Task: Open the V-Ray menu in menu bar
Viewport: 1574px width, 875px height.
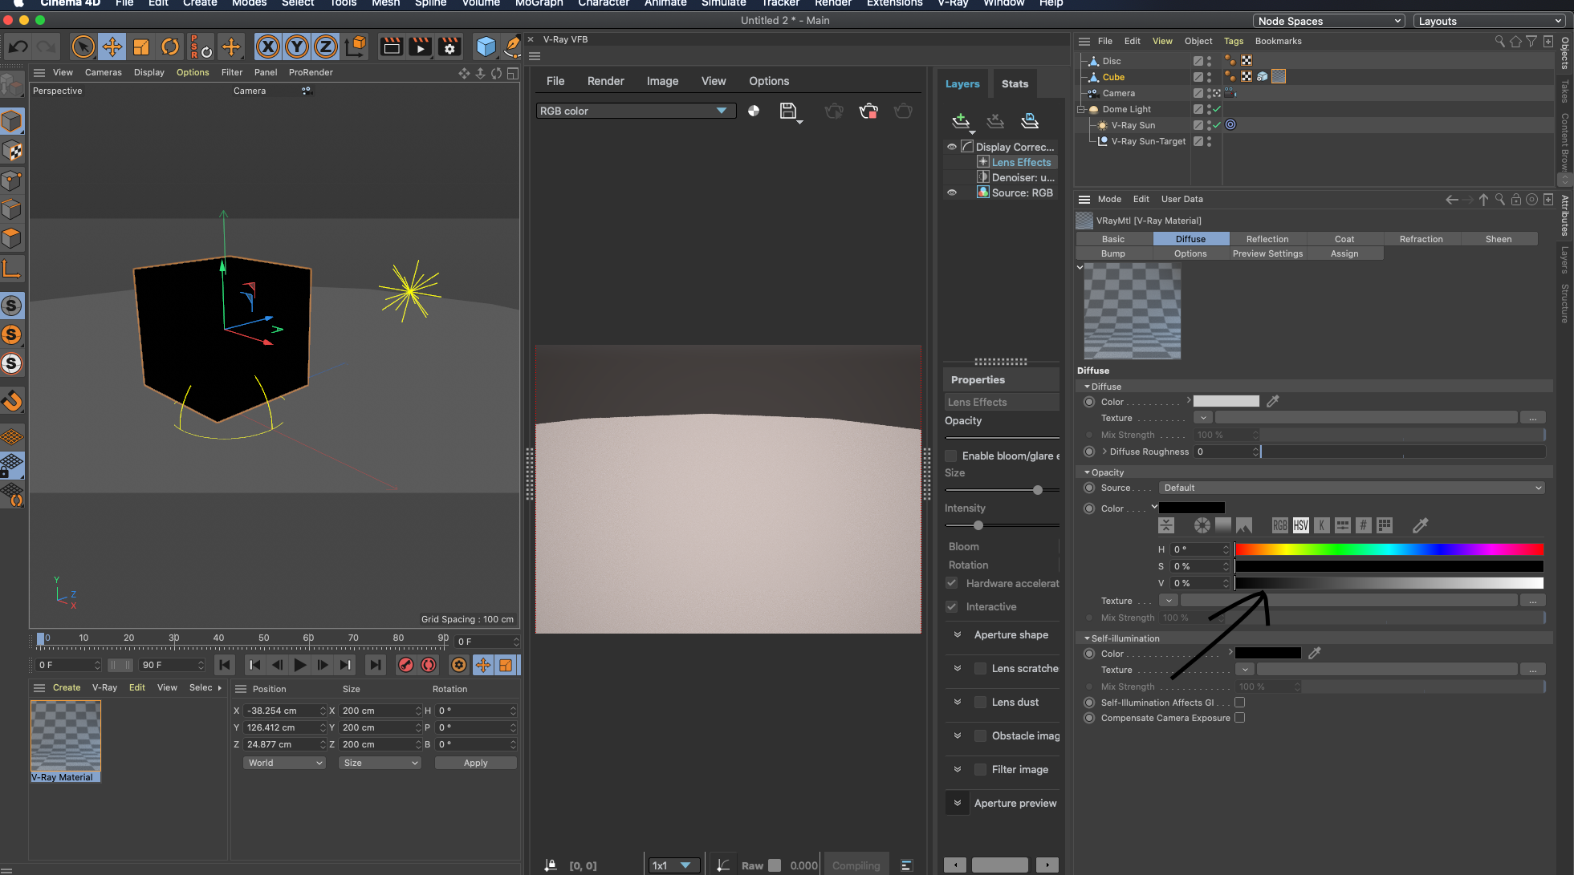Action: click(x=953, y=3)
